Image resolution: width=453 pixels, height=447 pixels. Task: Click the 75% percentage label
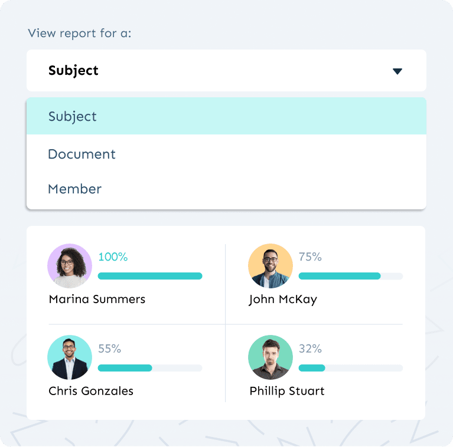[310, 257]
